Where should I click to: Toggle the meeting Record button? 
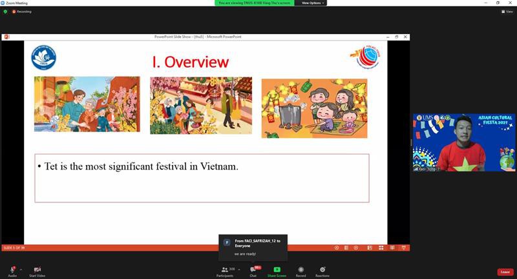click(x=301, y=270)
